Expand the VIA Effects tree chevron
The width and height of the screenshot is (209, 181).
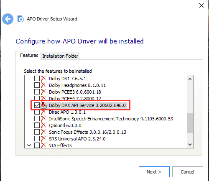(29, 145)
